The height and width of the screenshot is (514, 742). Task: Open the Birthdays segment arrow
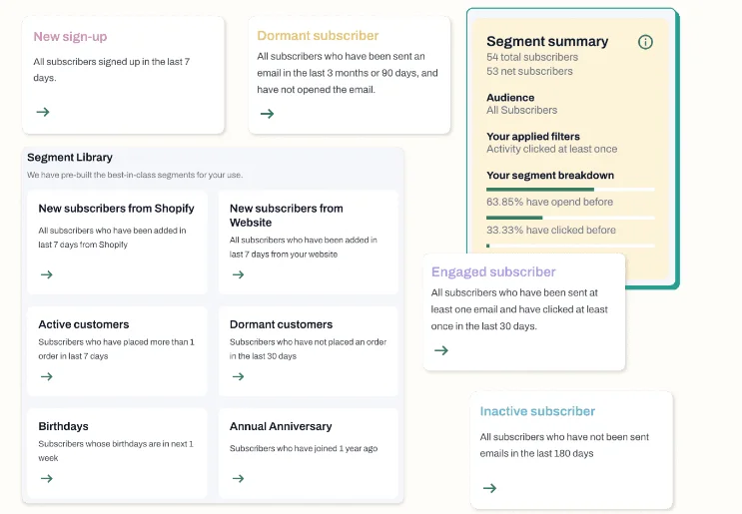(46, 478)
